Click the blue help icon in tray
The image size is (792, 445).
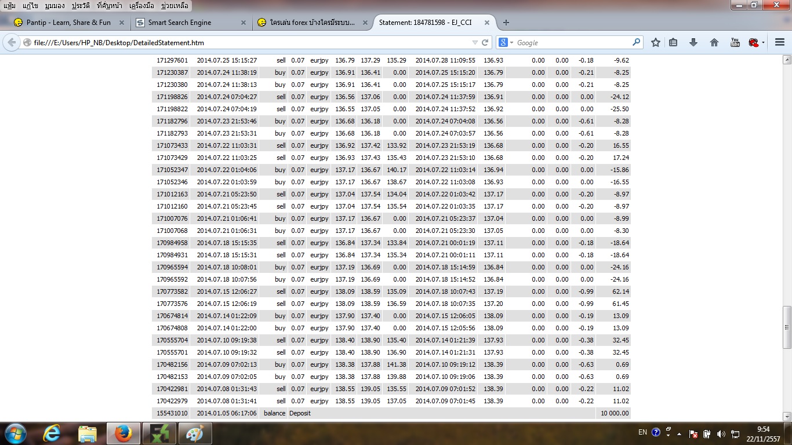pyautogui.click(x=656, y=432)
